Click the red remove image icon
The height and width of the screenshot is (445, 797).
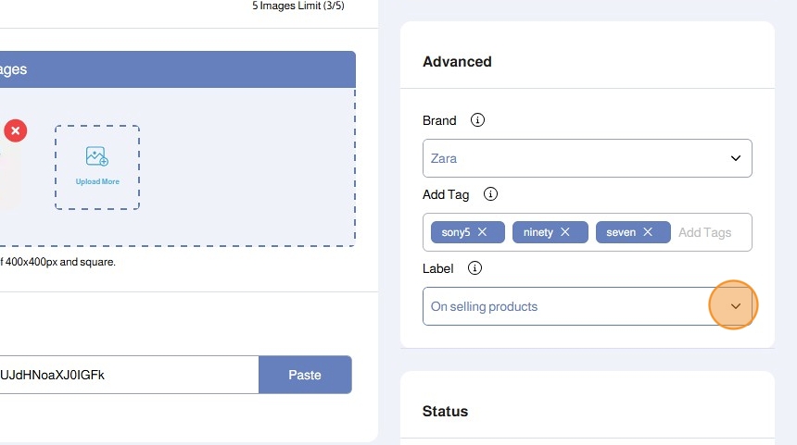[15, 130]
